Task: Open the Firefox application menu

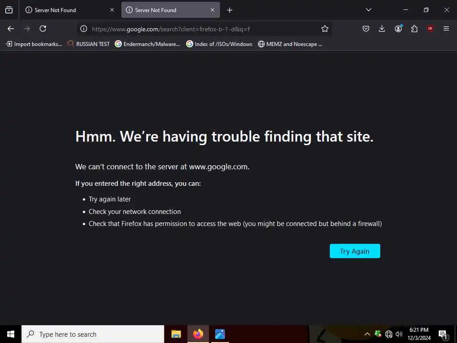Action: [x=446, y=29]
